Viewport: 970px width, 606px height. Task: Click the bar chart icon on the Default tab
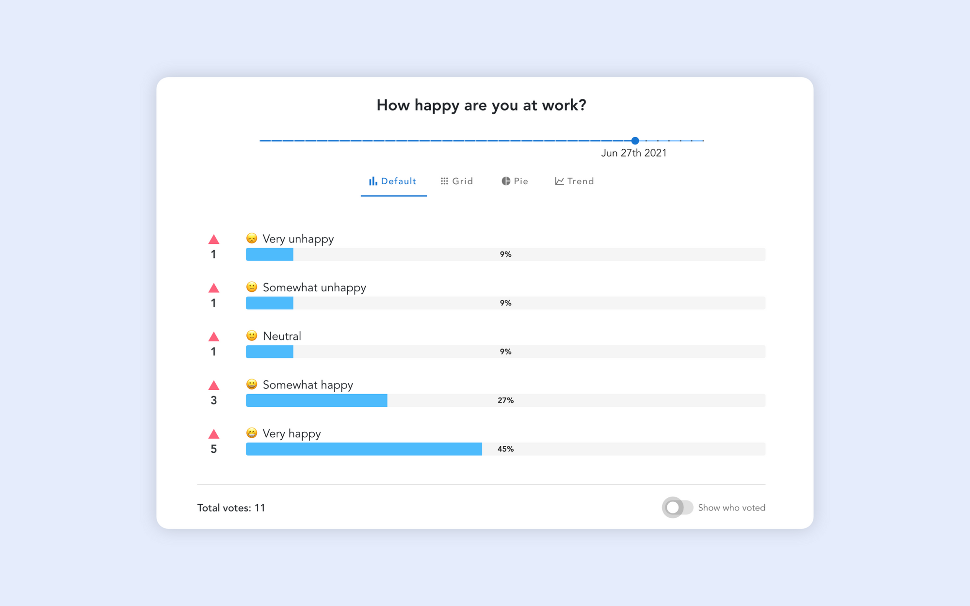[x=373, y=181]
